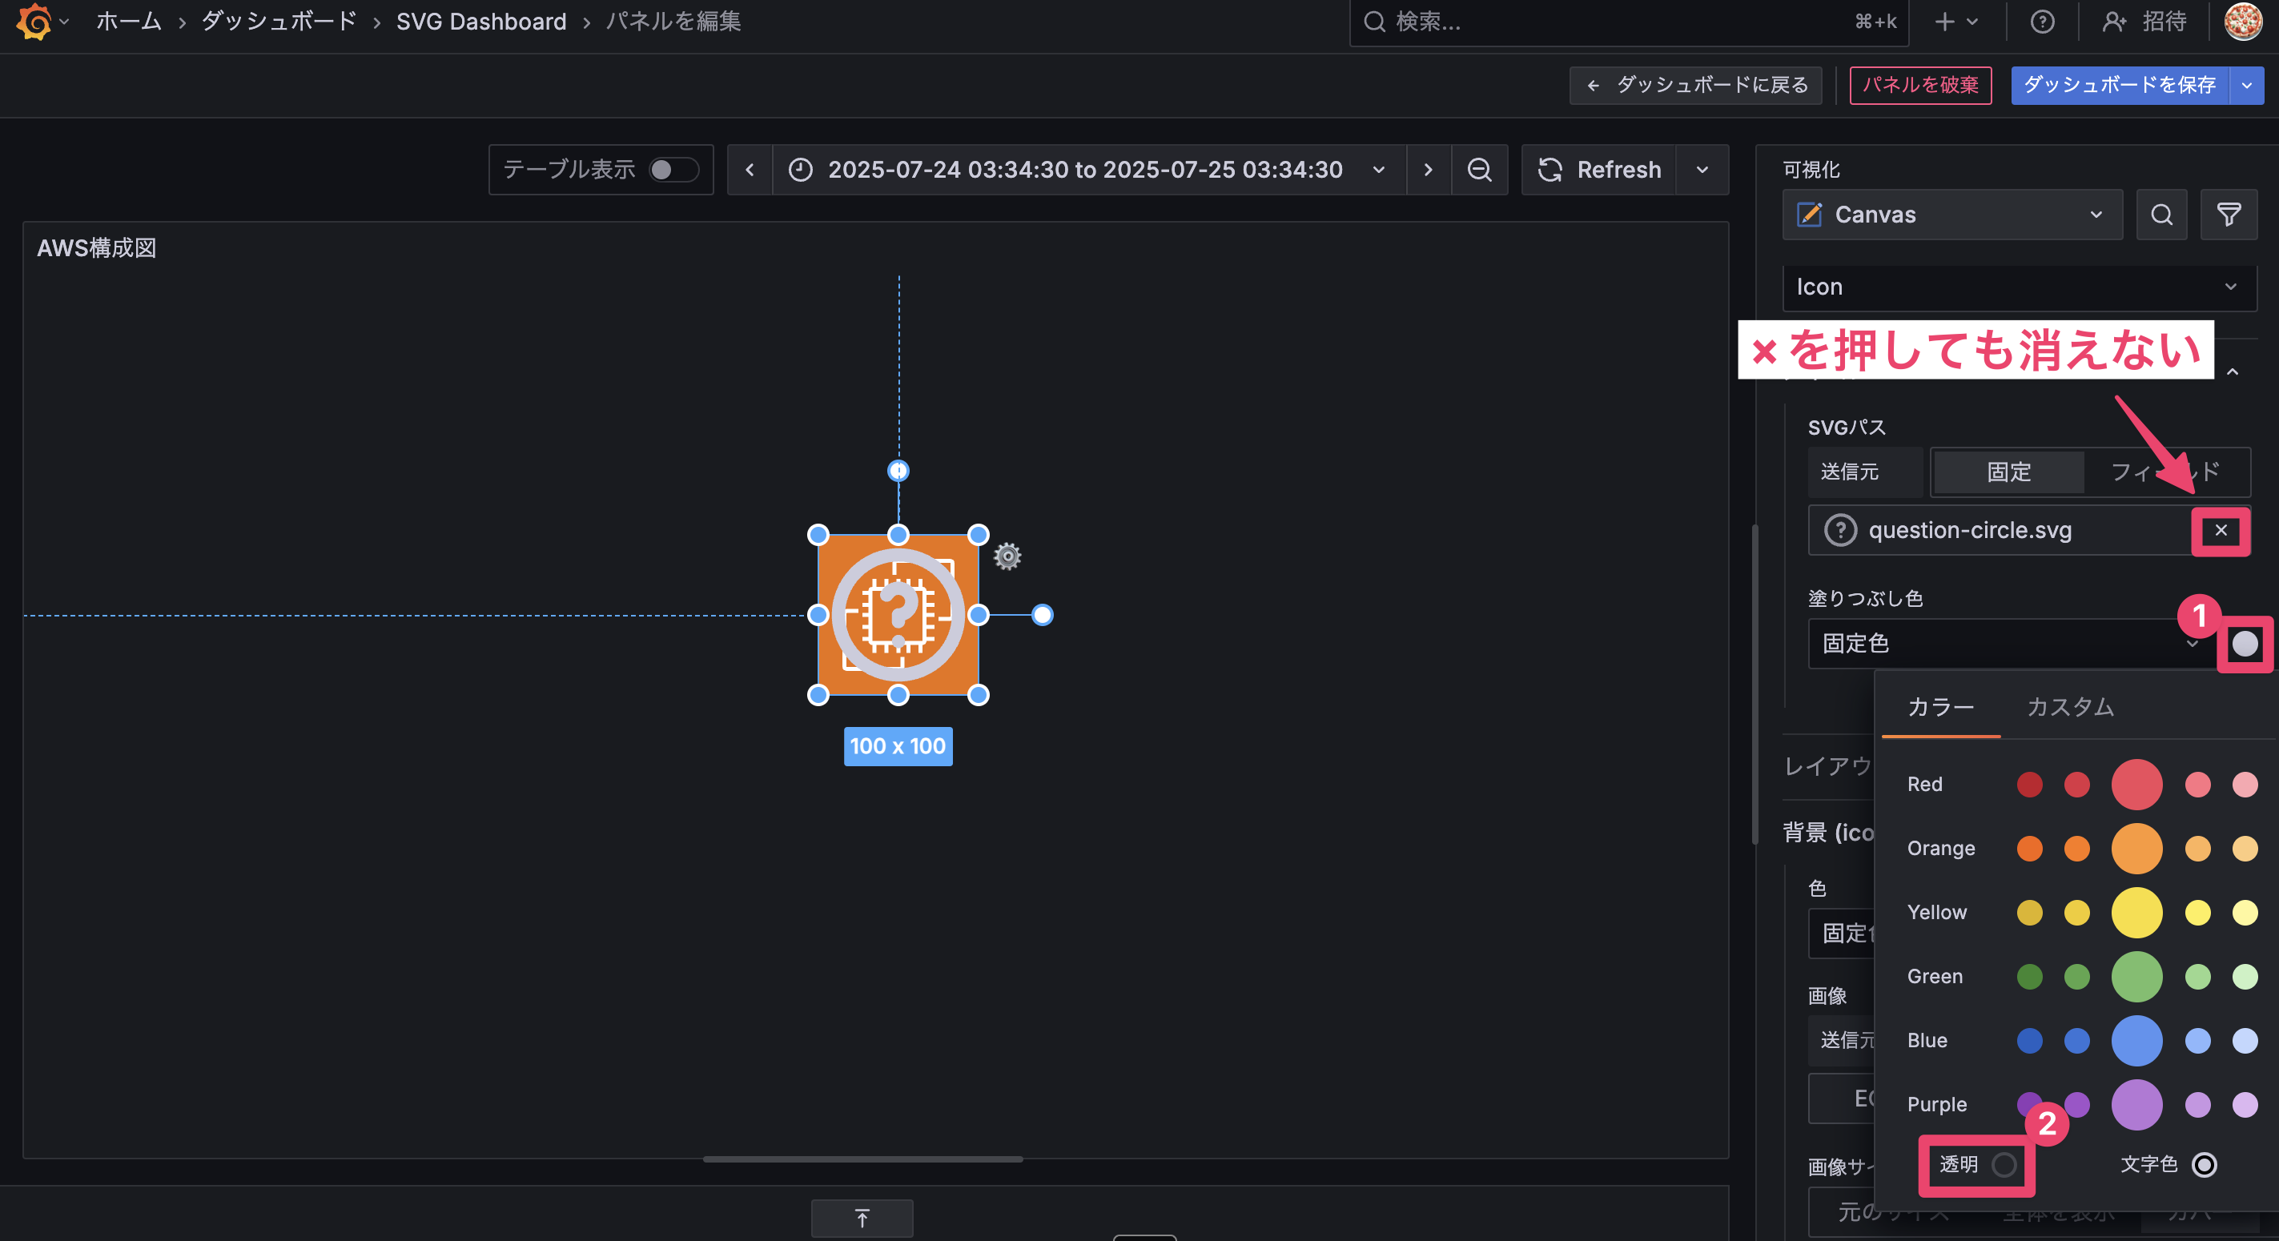Viewport: 2279px width, 1241px height.
Task: Click the filter funnel icon
Action: point(2229,214)
